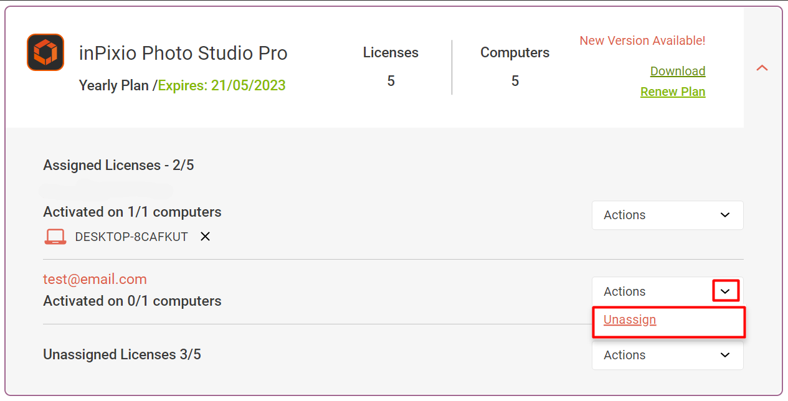Screen dimensions: 788x401
Task: Click the test@email.com email address
Action: coord(95,279)
